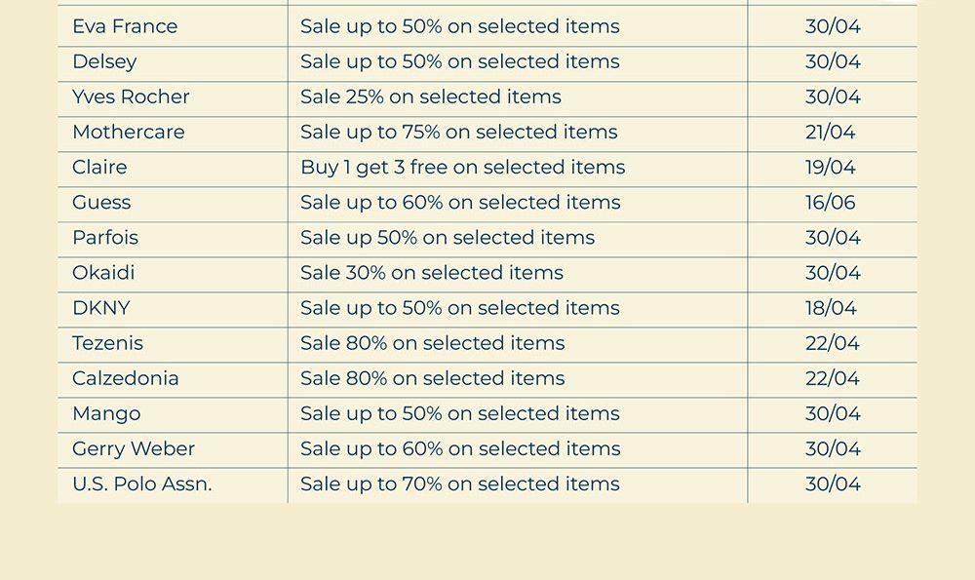Click the Sale 25% on selected items offer

click(430, 97)
